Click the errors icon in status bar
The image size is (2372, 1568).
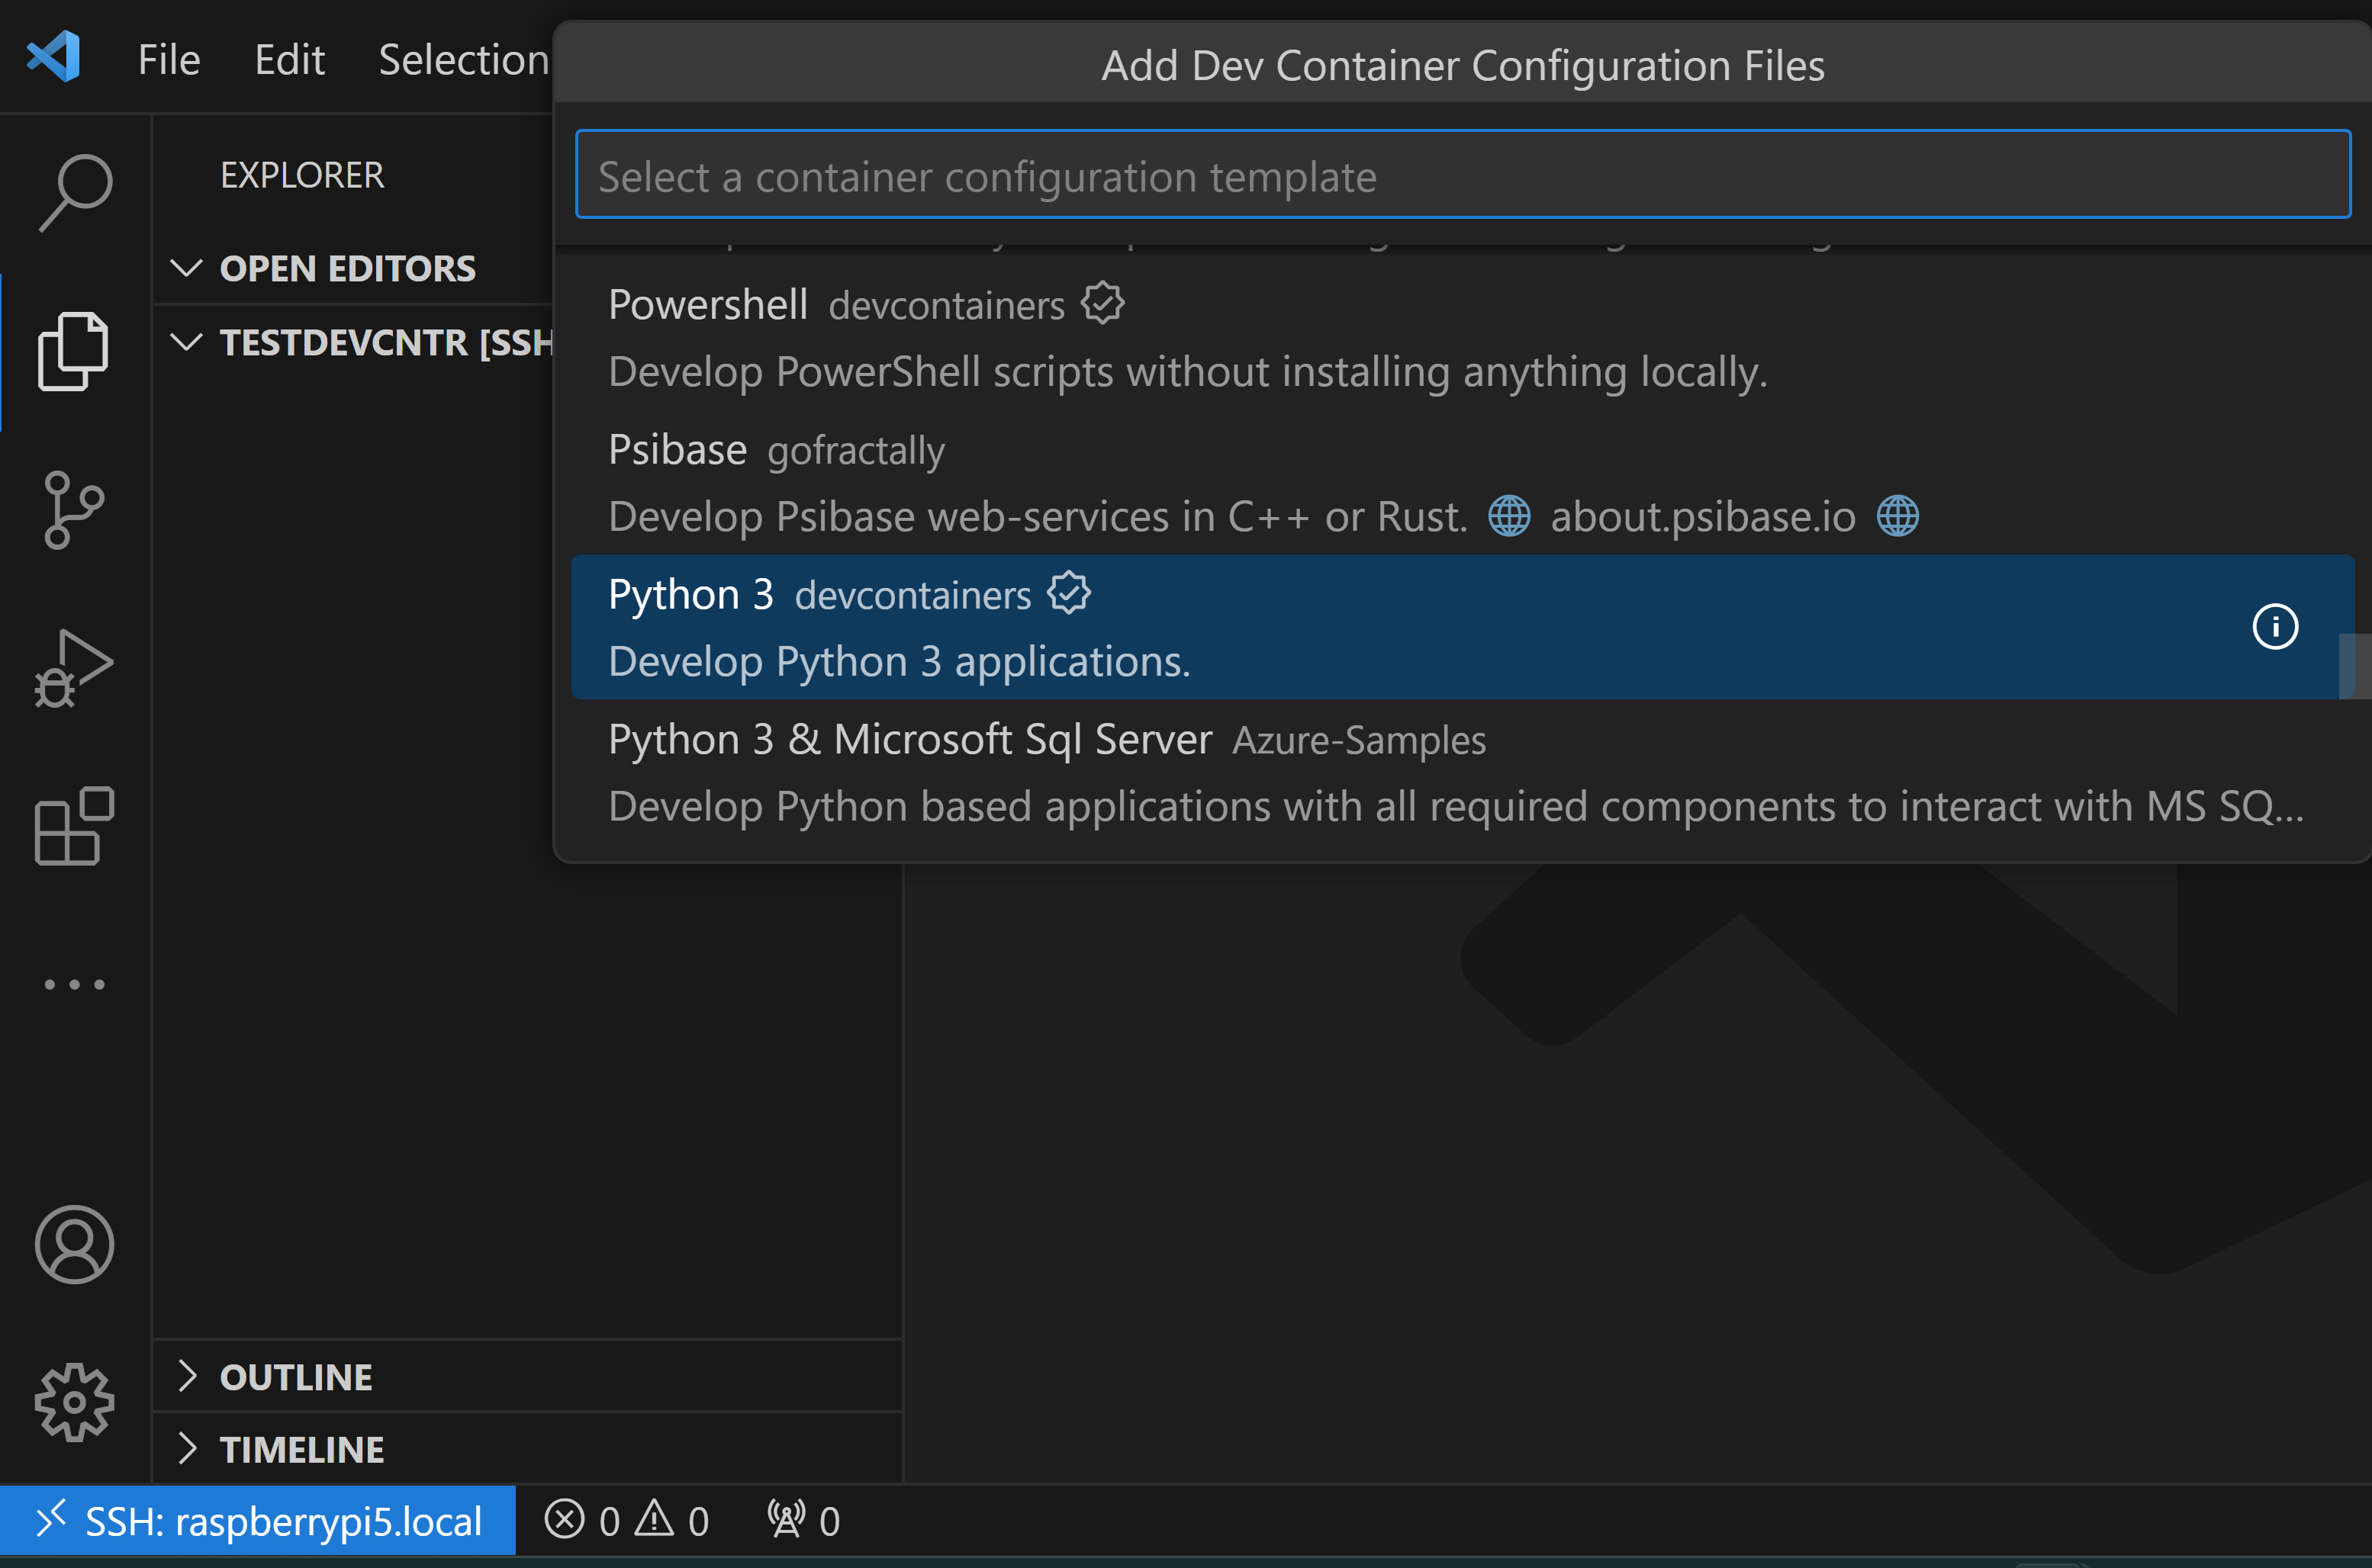pyautogui.click(x=565, y=1519)
